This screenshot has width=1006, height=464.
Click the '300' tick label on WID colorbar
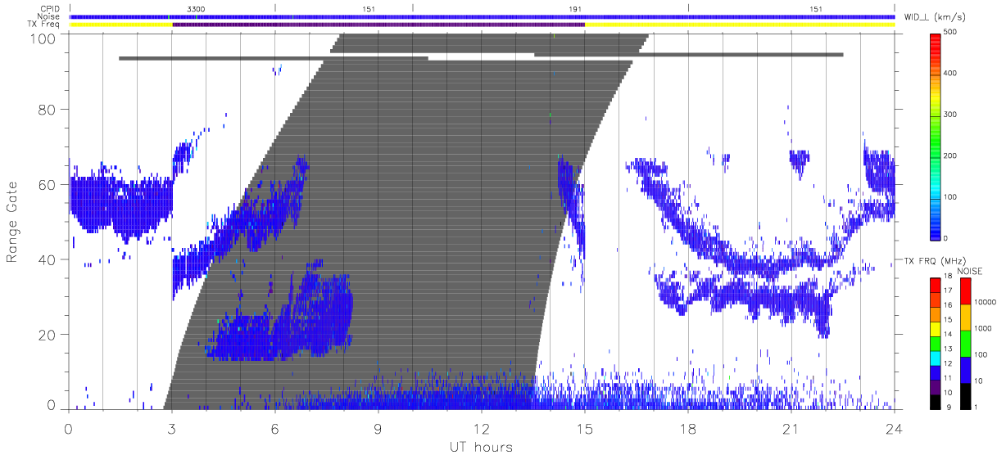coord(952,115)
